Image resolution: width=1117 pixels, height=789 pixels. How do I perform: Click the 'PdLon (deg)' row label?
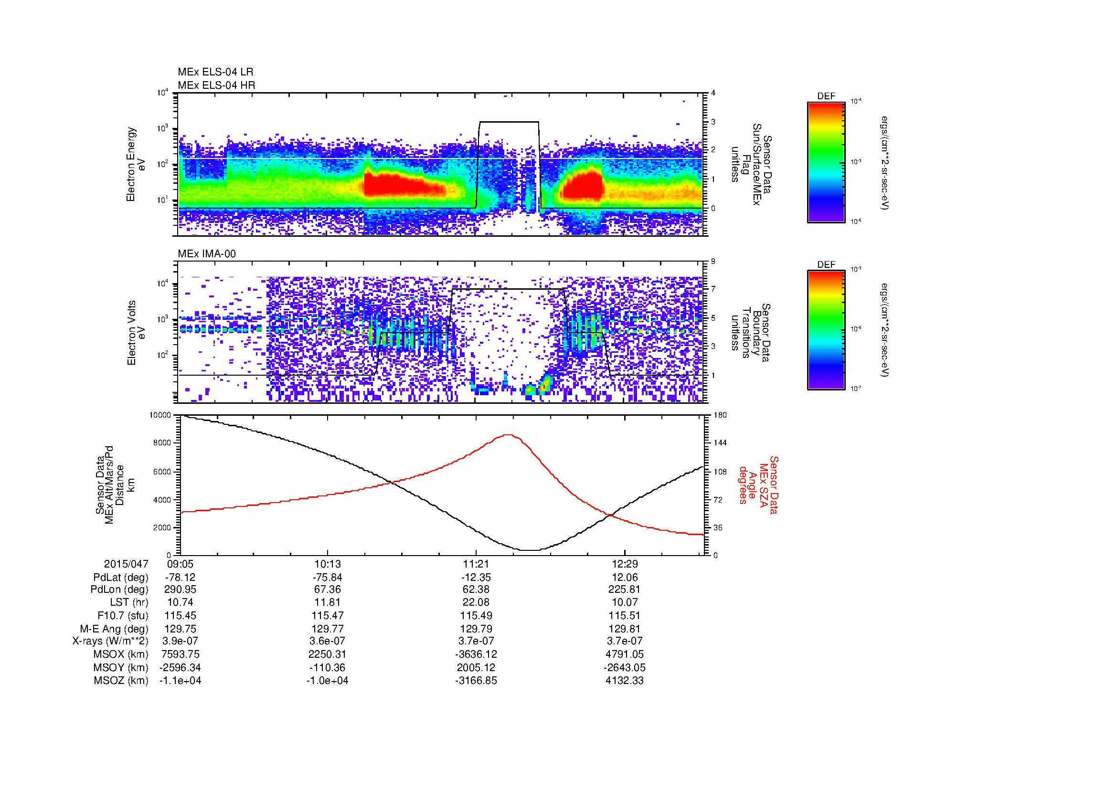click(x=120, y=589)
